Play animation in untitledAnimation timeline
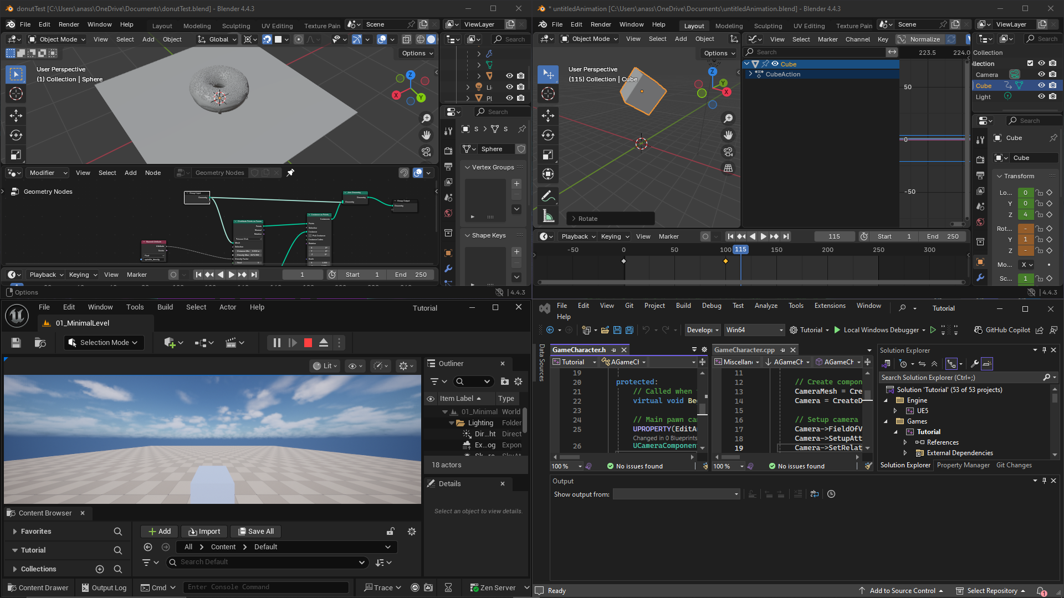Viewport: 1064px width, 598px height. tap(763, 236)
